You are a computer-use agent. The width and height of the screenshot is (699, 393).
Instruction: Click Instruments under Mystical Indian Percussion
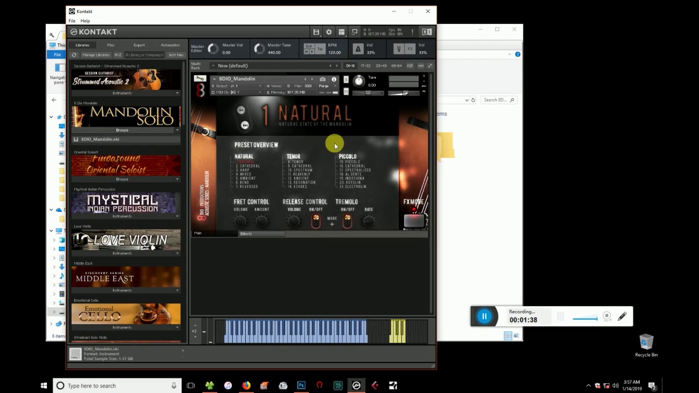tap(122, 216)
